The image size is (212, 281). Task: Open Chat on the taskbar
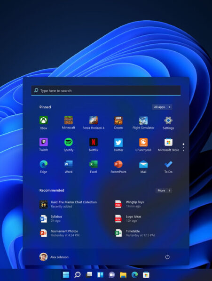tap(112, 274)
